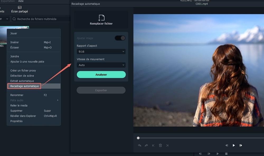264x156 pixels.
Task: Step forward one frame in Recadrage automatique preview
Action: coord(241,145)
